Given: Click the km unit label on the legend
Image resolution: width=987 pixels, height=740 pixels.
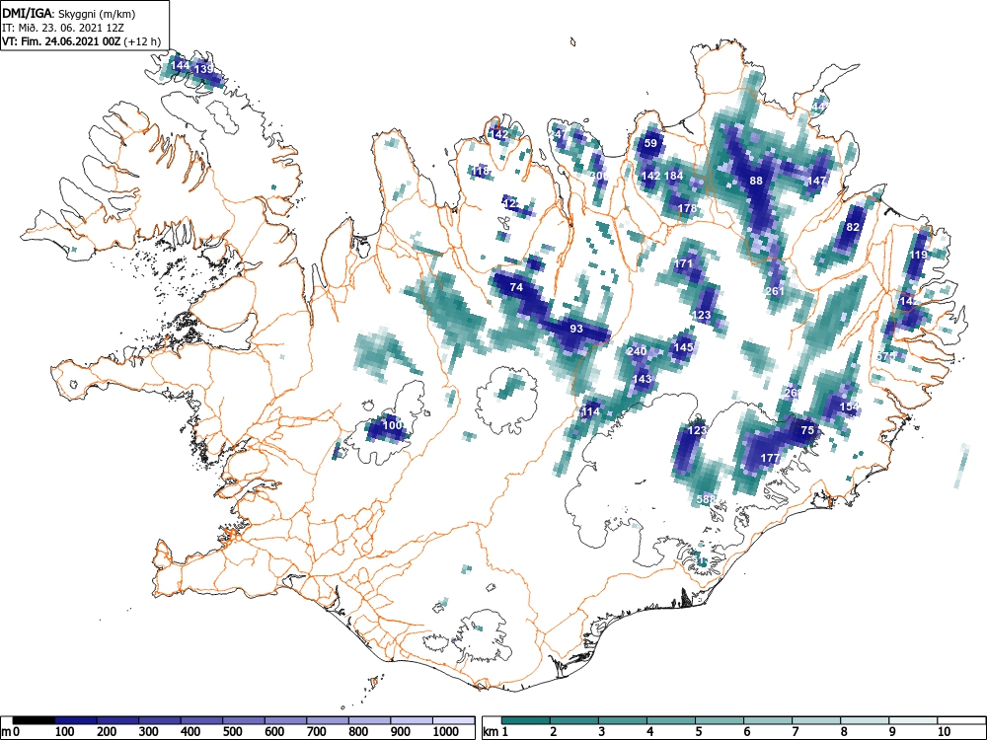Looking at the screenshot, I should click(x=491, y=731).
